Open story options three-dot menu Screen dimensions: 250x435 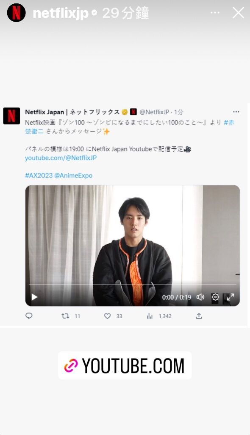tap(215, 13)
